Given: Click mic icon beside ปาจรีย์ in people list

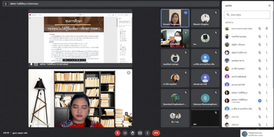Looking at the screenshot, I should [260, 69].
